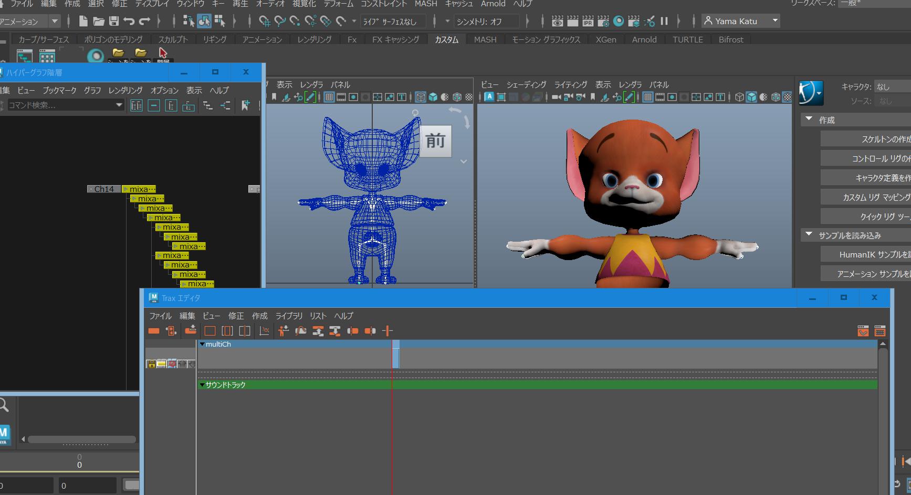Click the HumanIK サンプル button
Viewport: 911px width, 495px height.
point(866,254)
